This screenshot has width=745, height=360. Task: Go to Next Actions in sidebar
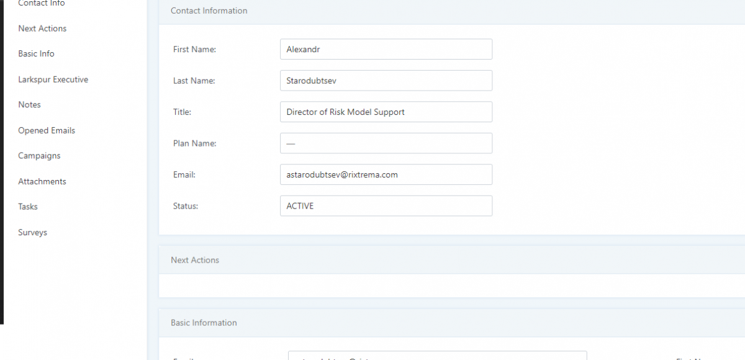click(x=42, y=29)
